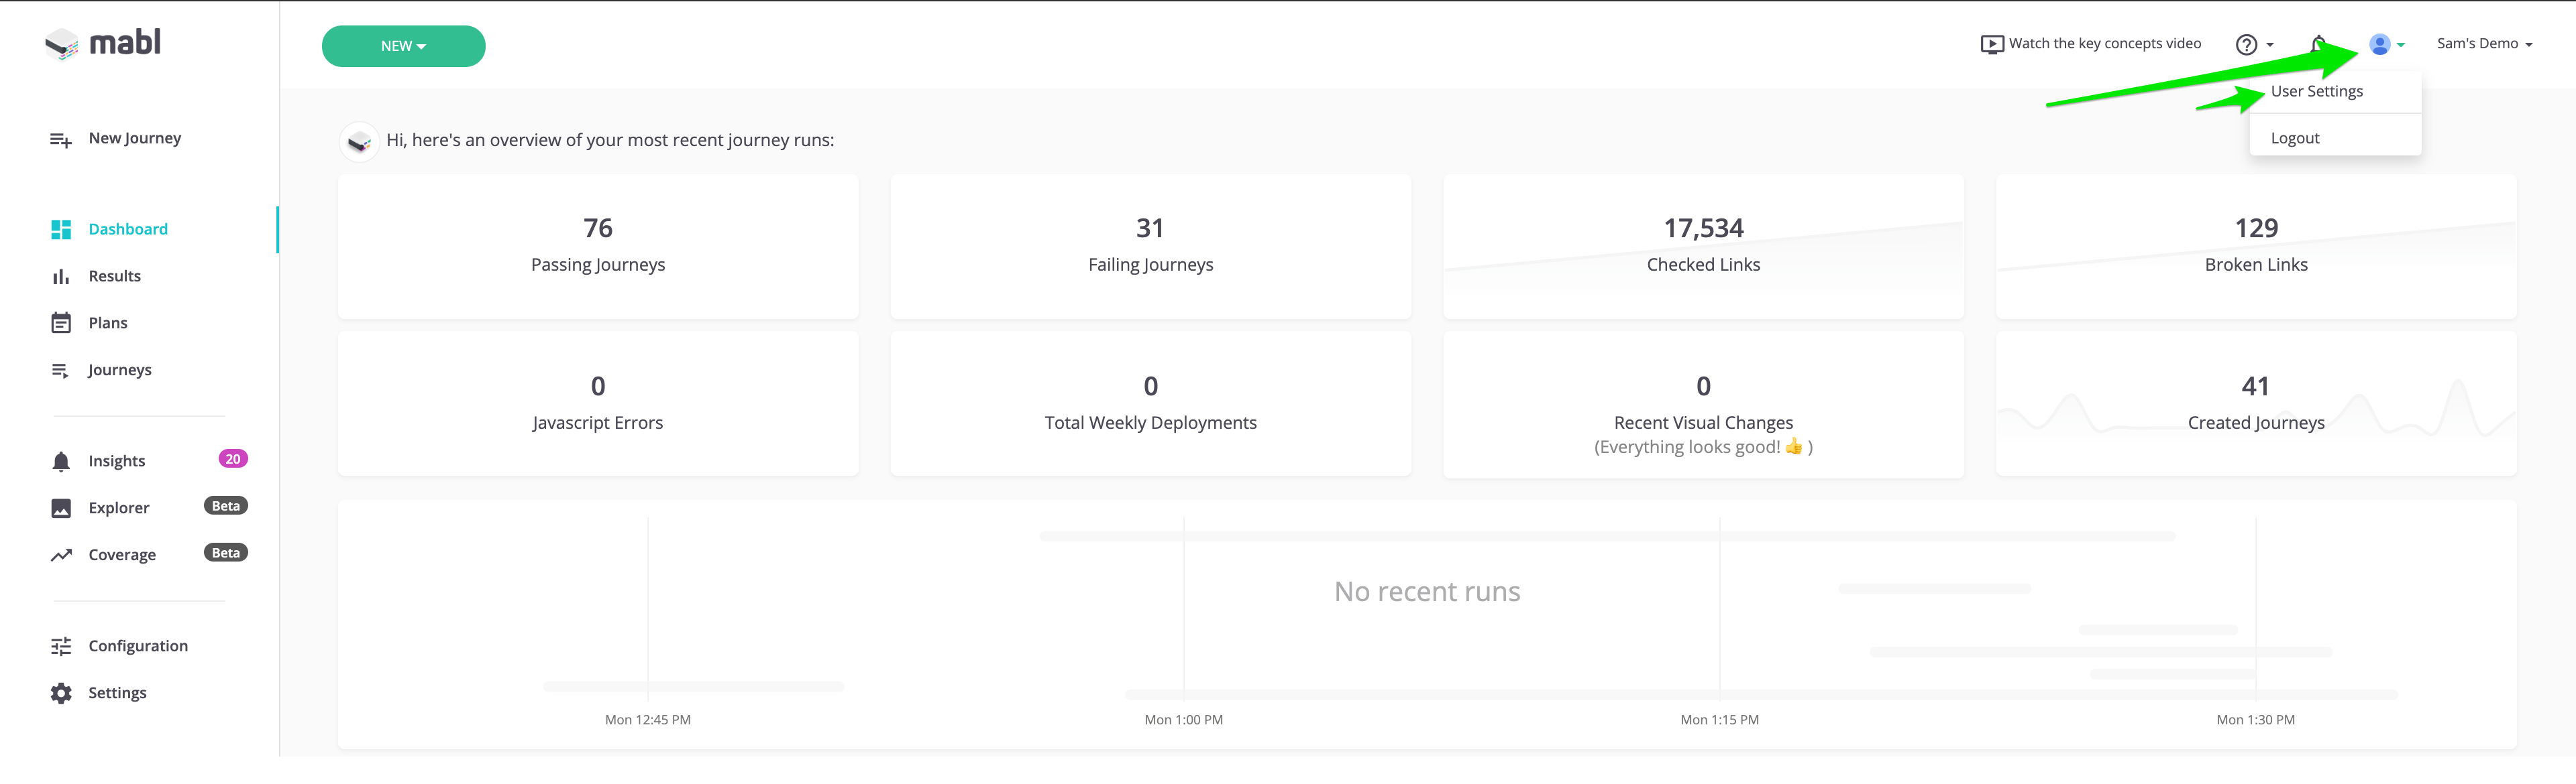This screenshot has height=784, width=2576.
Task: Choose Logout from account menu
Action: tap(2295, 139)
